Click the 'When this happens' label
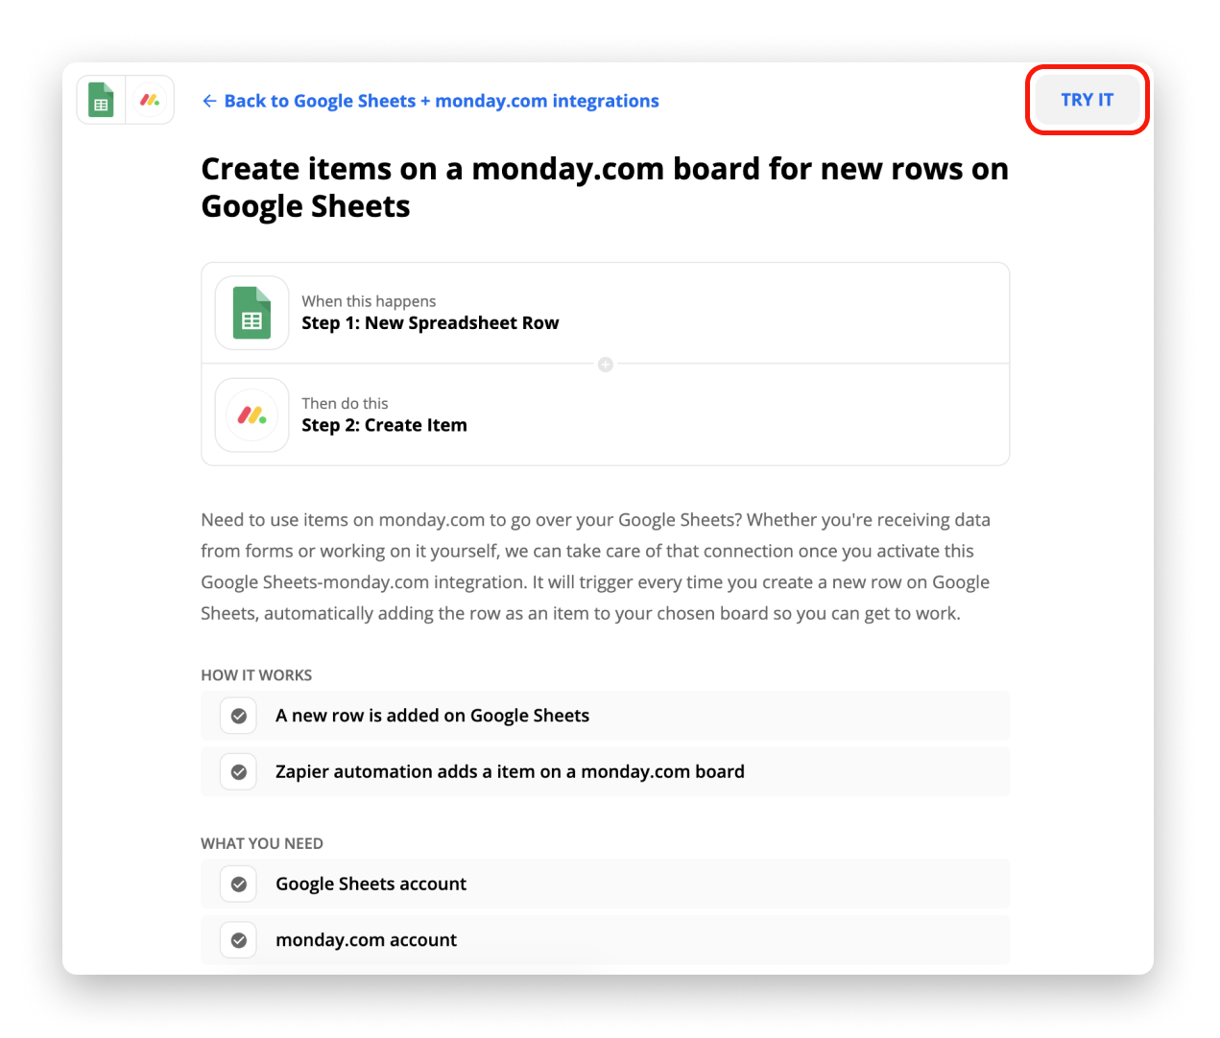1220x1038 pixels. click(369, 301)
